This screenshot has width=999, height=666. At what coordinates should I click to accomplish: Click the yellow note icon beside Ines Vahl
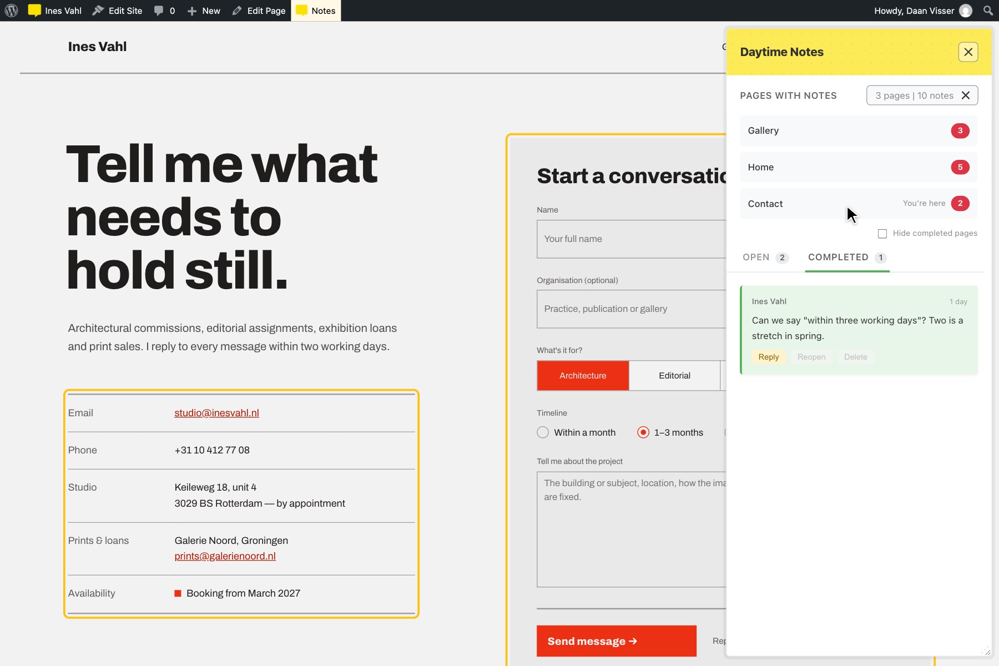point(34,11)
